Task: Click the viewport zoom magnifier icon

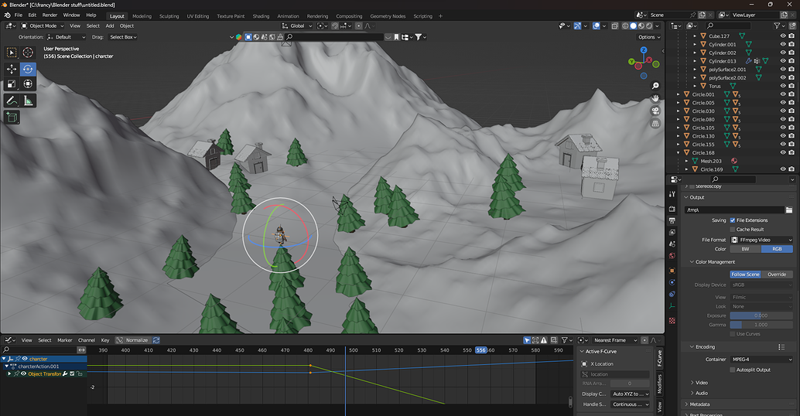Action: 655,86
